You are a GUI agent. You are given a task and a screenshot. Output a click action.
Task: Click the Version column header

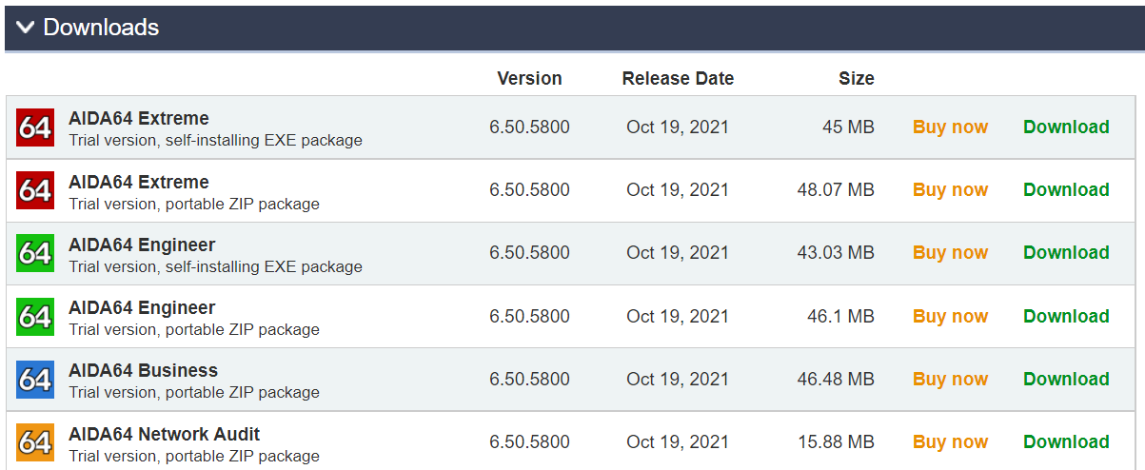pos(529,78)
